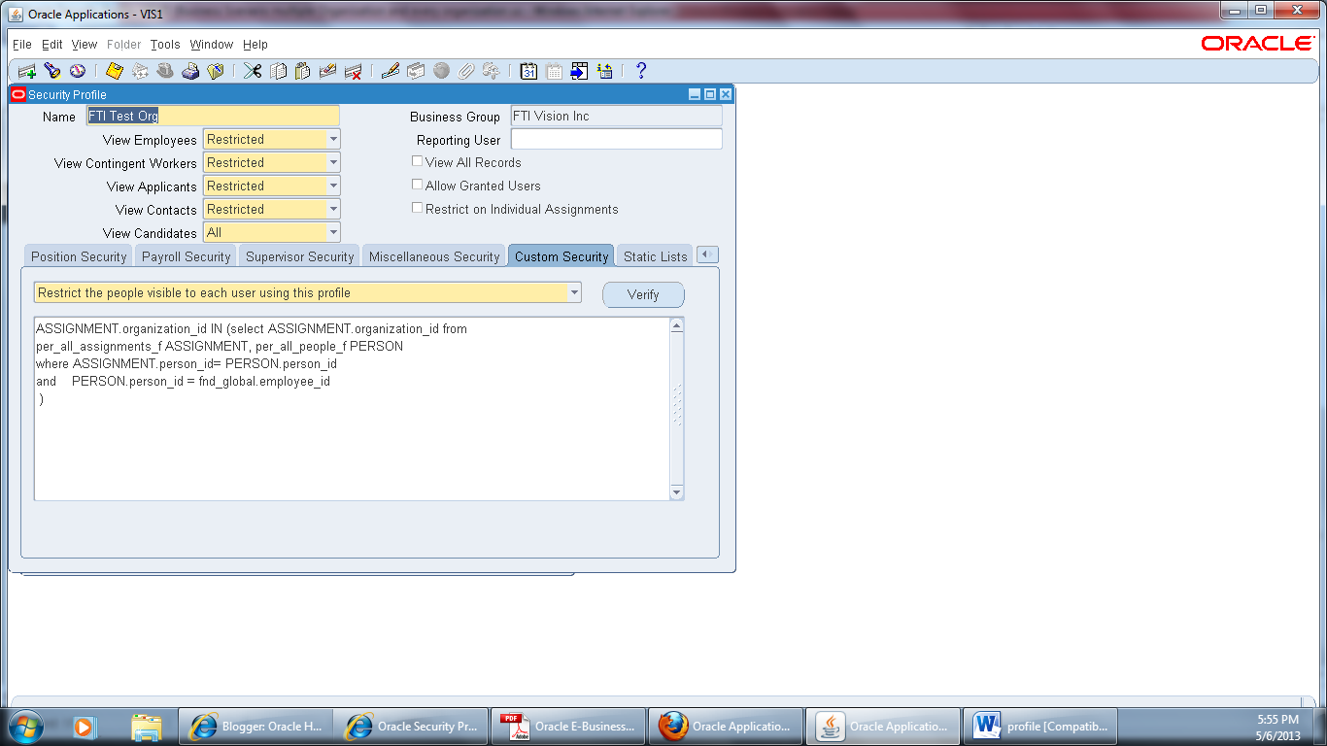This screenshot has width=1327, height=746.
Task: Click the Attachments paperclip icon
Action: click(x=464, y=70)
